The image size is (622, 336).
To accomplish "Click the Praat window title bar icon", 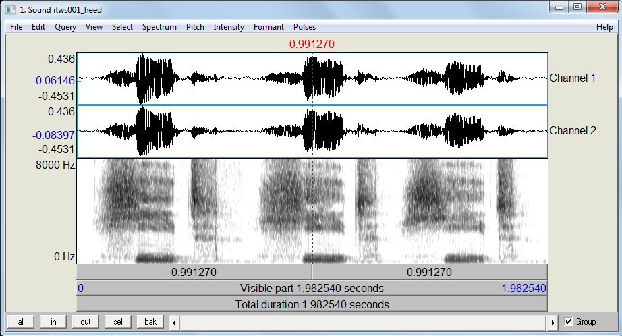I will [11, 10].
